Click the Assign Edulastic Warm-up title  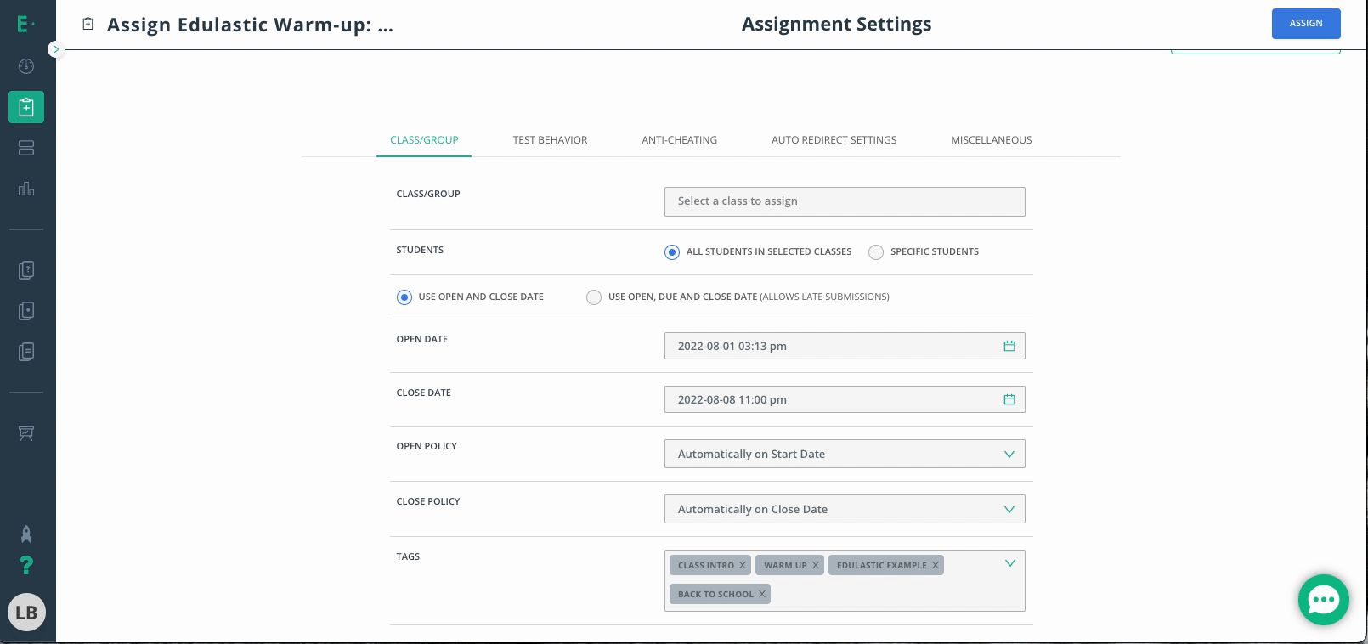(250, 24)
